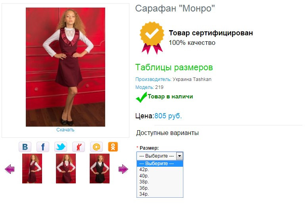Viewport: 306px width, 210px height.
Task: Share via Facebook icon
Action: point(43,147)
